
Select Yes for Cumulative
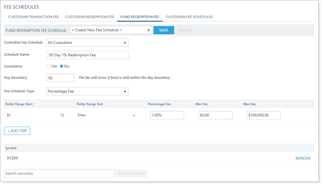49,66
